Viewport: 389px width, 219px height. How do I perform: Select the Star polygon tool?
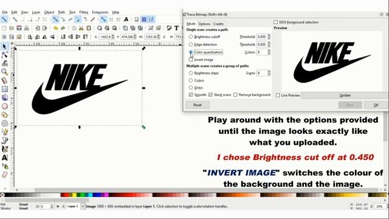(x=4, y=115)
